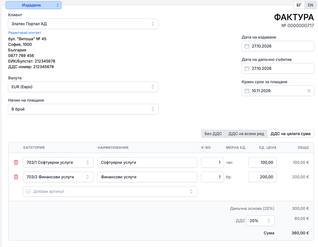Viewport: 318px width, 247px height.
Task: Select Без ДДС mode
Action: click(x=213, y=134)
